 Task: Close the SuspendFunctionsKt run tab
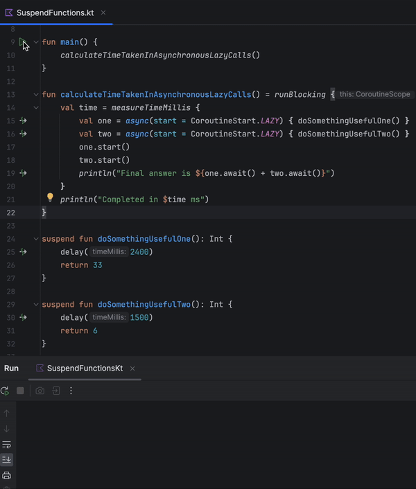coord(132,368)
